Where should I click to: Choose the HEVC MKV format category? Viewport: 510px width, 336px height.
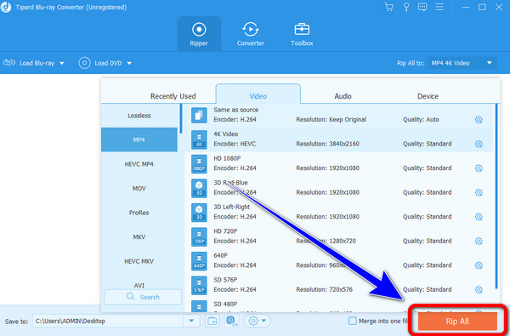coord(139,261)
